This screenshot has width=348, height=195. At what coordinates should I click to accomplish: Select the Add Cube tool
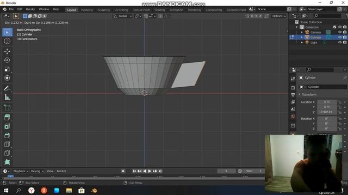click(7, 107)
